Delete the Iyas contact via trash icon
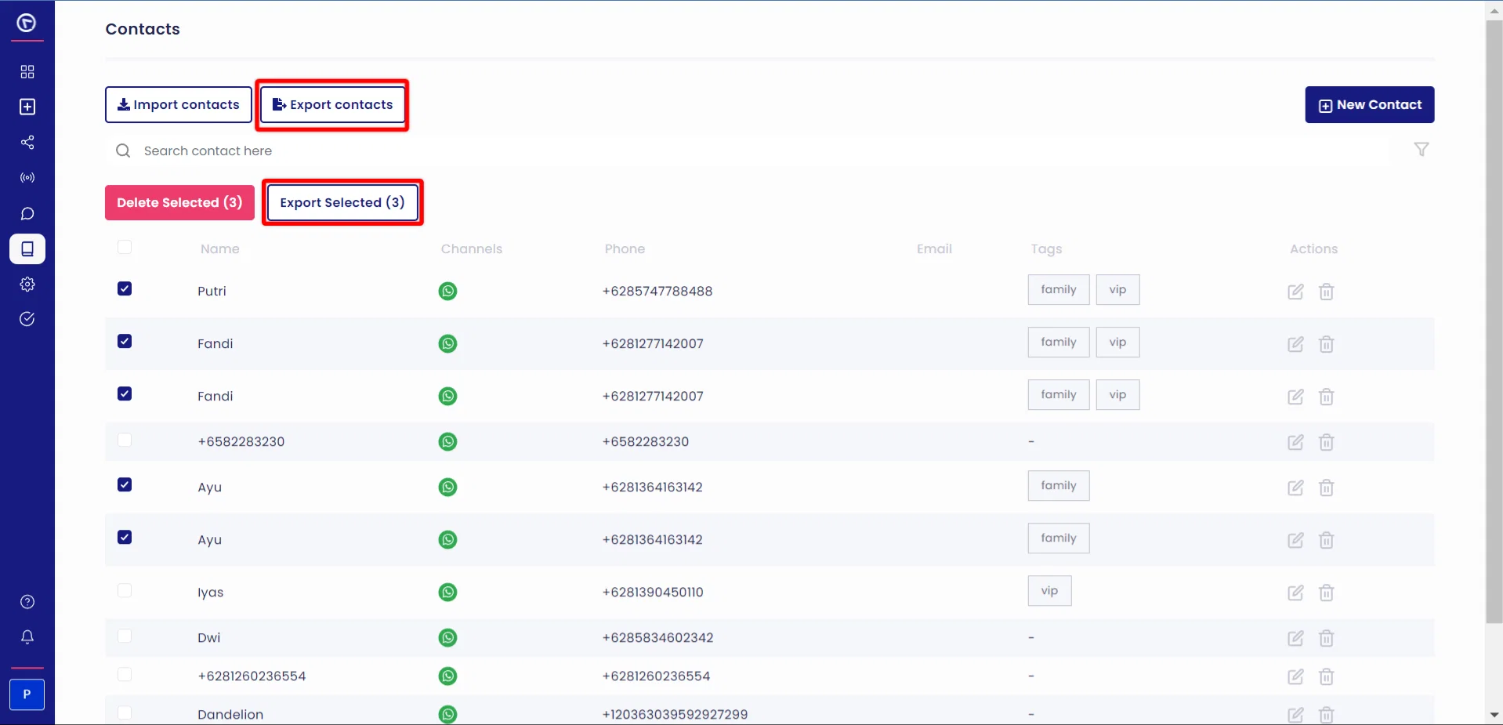This screenshot has height=725, width=1503. pos(1326,593)
